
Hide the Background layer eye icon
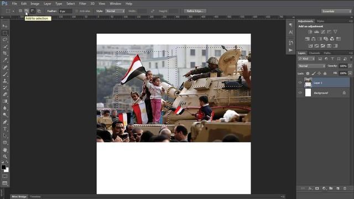[x=300, y=92]
